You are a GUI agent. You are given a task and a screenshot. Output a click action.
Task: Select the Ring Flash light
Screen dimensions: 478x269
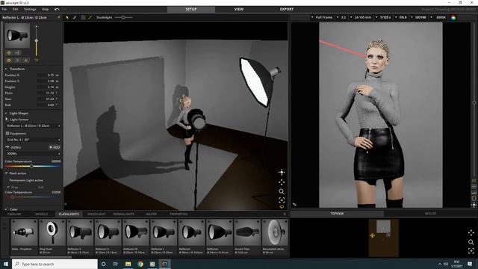coord(52,237)
